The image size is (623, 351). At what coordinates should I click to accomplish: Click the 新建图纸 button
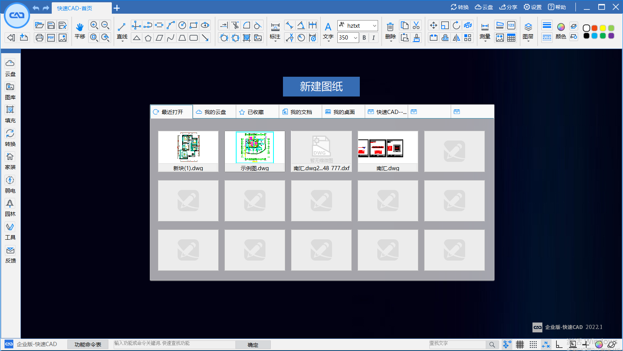[x=321, y=87]
